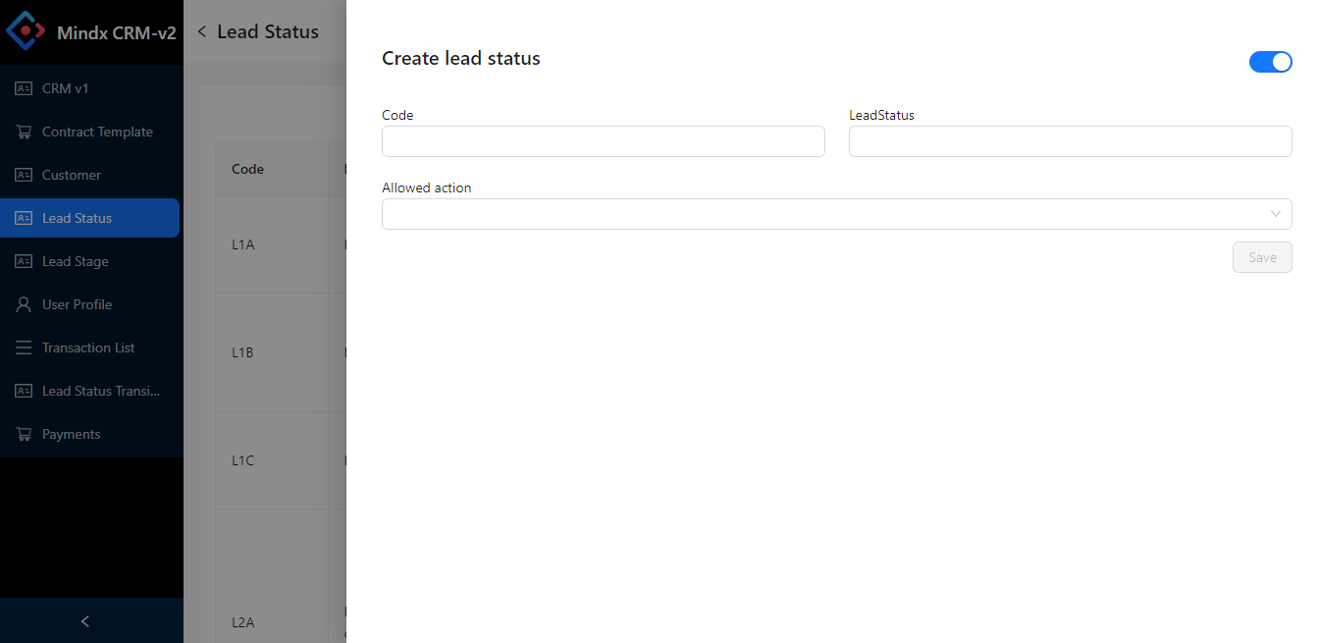
Task: Open Lead Stage menu item
Action: (89, 261)
